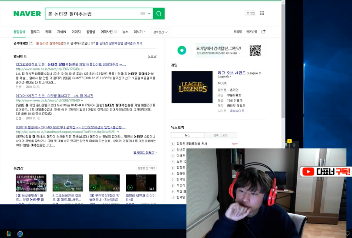Image resolution: width=352 pixels, height=238 pixels.
Task: Click the QR code image
Action: coord(255,50)
